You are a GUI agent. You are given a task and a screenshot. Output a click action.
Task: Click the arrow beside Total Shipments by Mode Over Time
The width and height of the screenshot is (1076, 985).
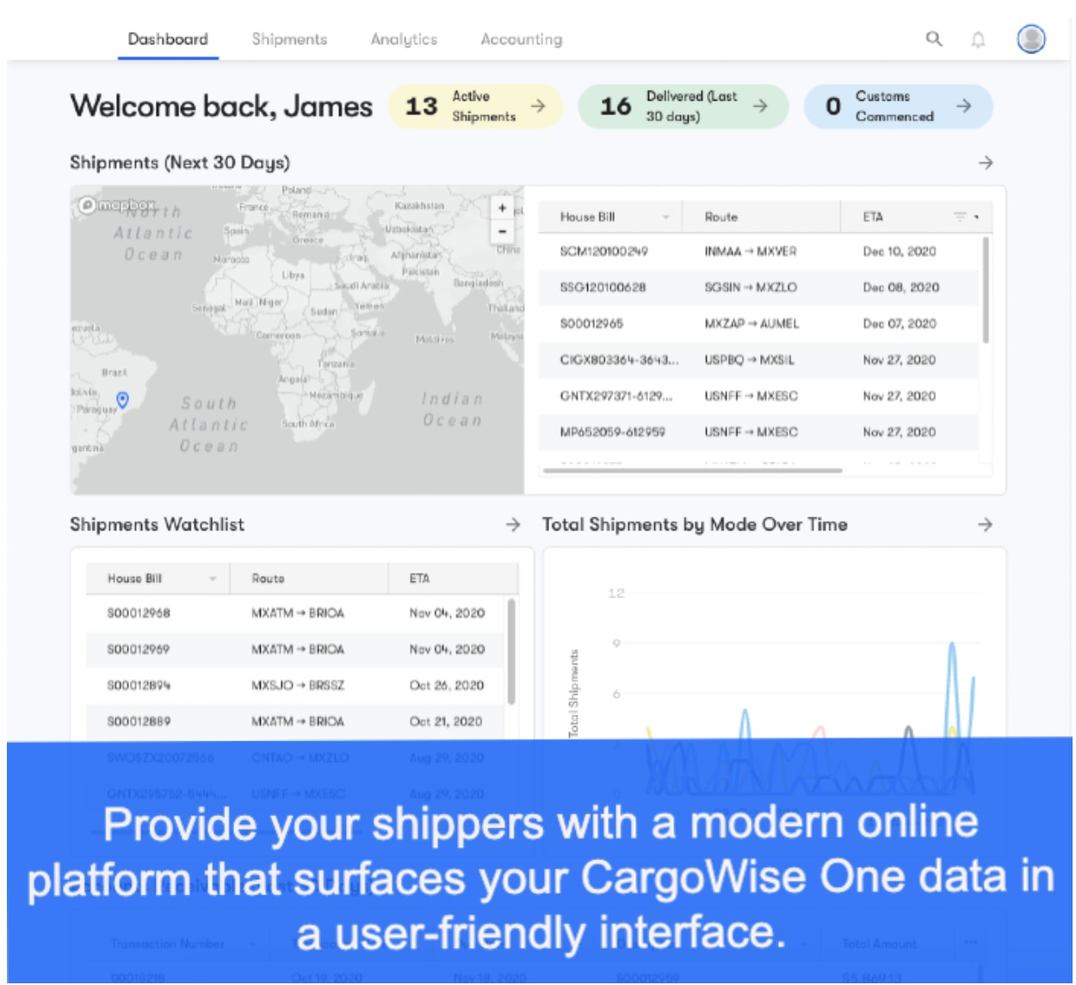986,524
